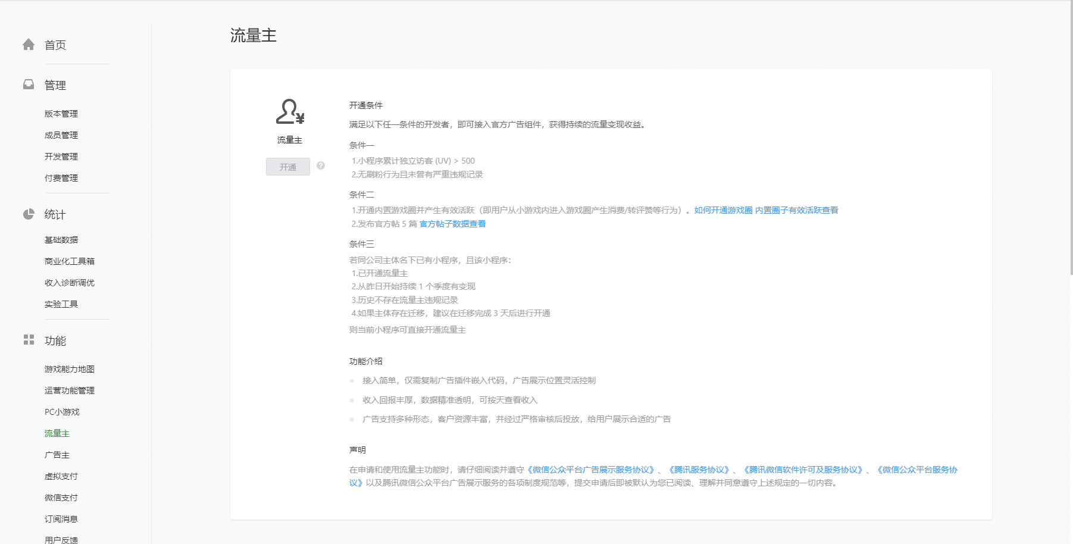The width and height of the screenshot is (1073, 544).
Task: Select 成员管理 in the sidebar
Action: click(x=61, y=135)
